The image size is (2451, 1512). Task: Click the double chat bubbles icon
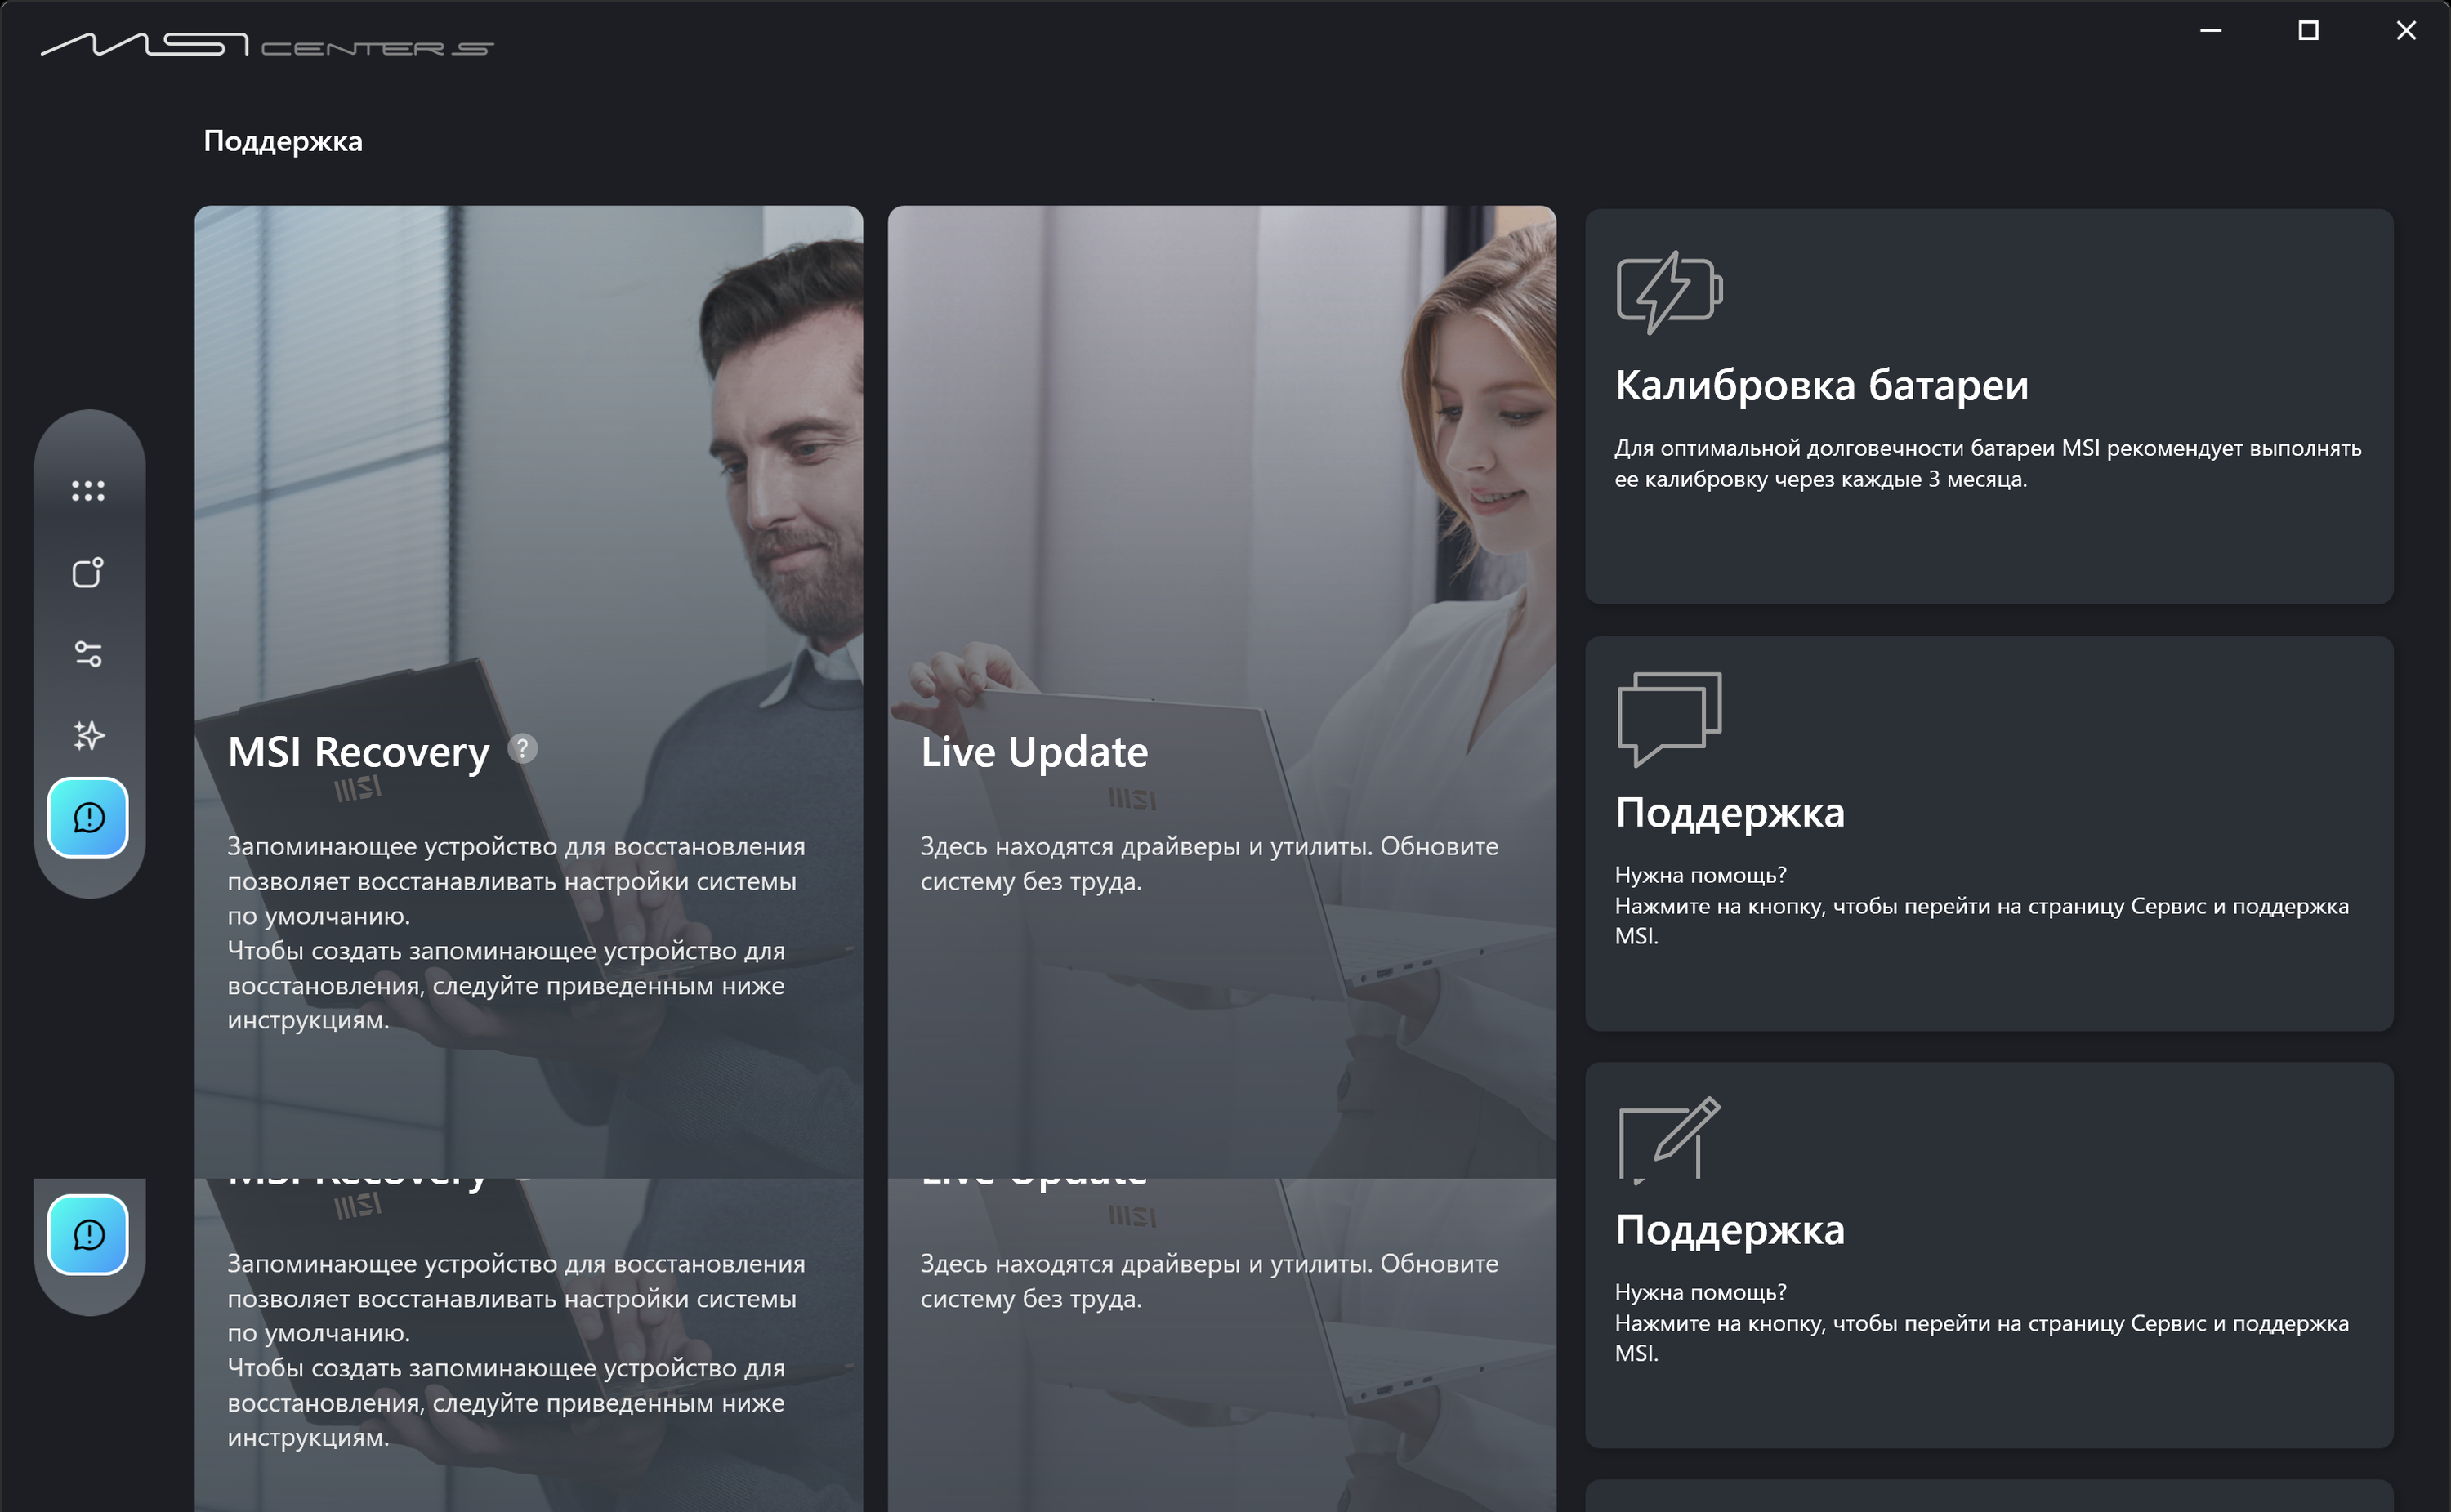point(1668,718)
